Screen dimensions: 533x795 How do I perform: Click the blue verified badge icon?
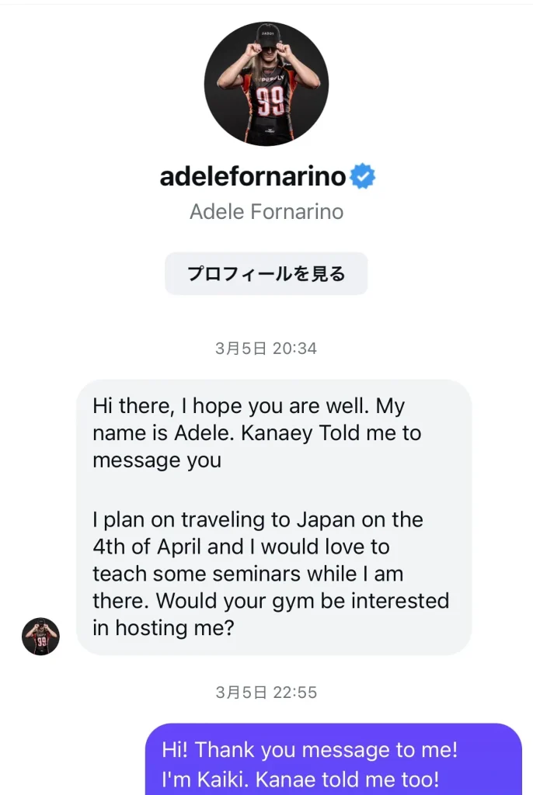point(362,177)
